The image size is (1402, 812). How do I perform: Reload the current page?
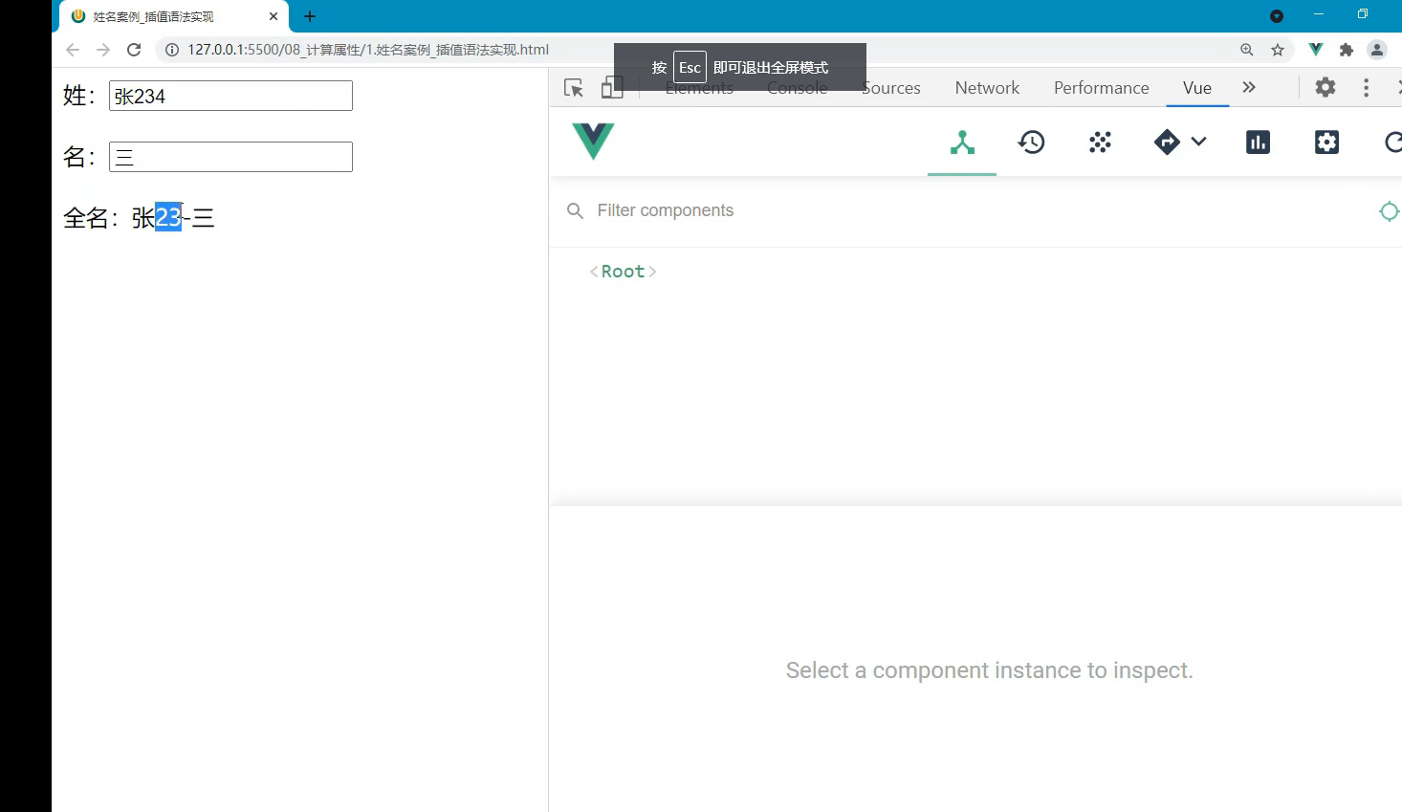click(134, 50)
